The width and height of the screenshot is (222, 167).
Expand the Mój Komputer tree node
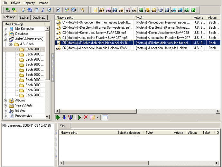click(5, 29)
